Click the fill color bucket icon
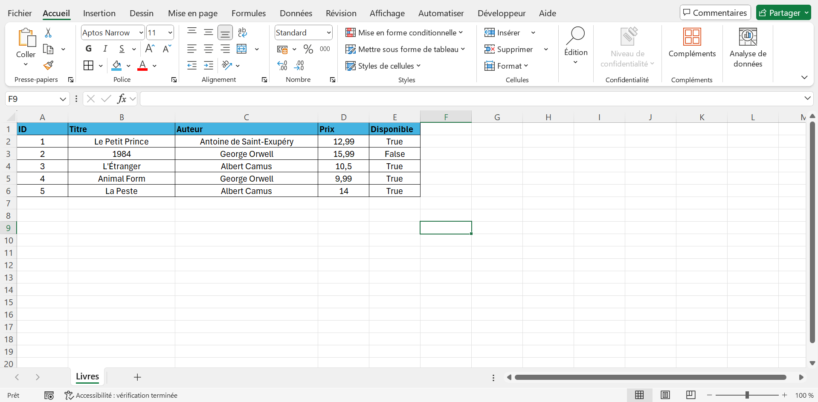This screenshot has height=402, width=818. pyautogui.click(x=116, y=66)
